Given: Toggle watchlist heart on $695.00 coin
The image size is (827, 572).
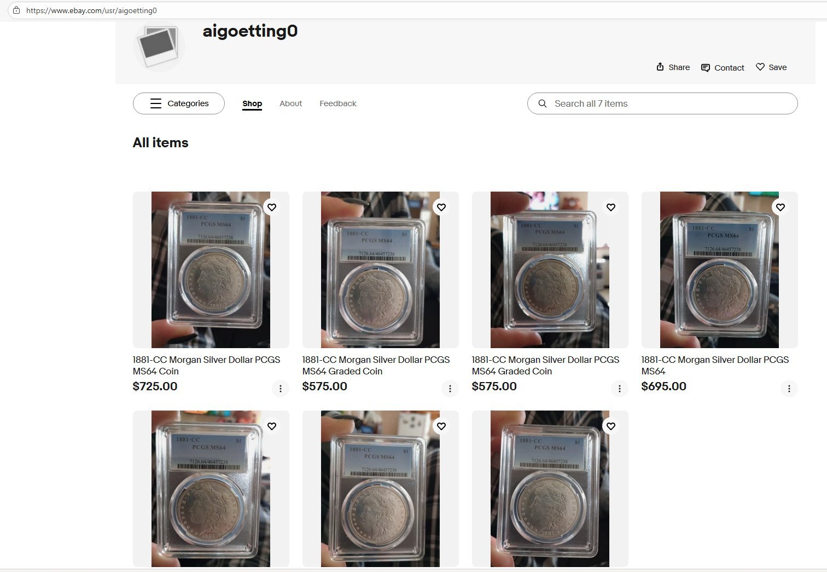Looking at the screenshot, I should (781, 207).
